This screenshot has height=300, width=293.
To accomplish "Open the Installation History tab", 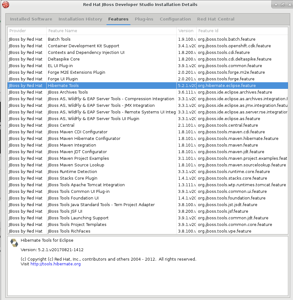I will click(x=80, y=19).
